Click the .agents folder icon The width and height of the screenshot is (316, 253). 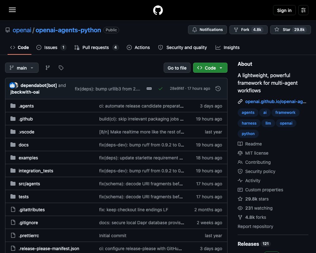pyautogui.click(x=13, y=106)
